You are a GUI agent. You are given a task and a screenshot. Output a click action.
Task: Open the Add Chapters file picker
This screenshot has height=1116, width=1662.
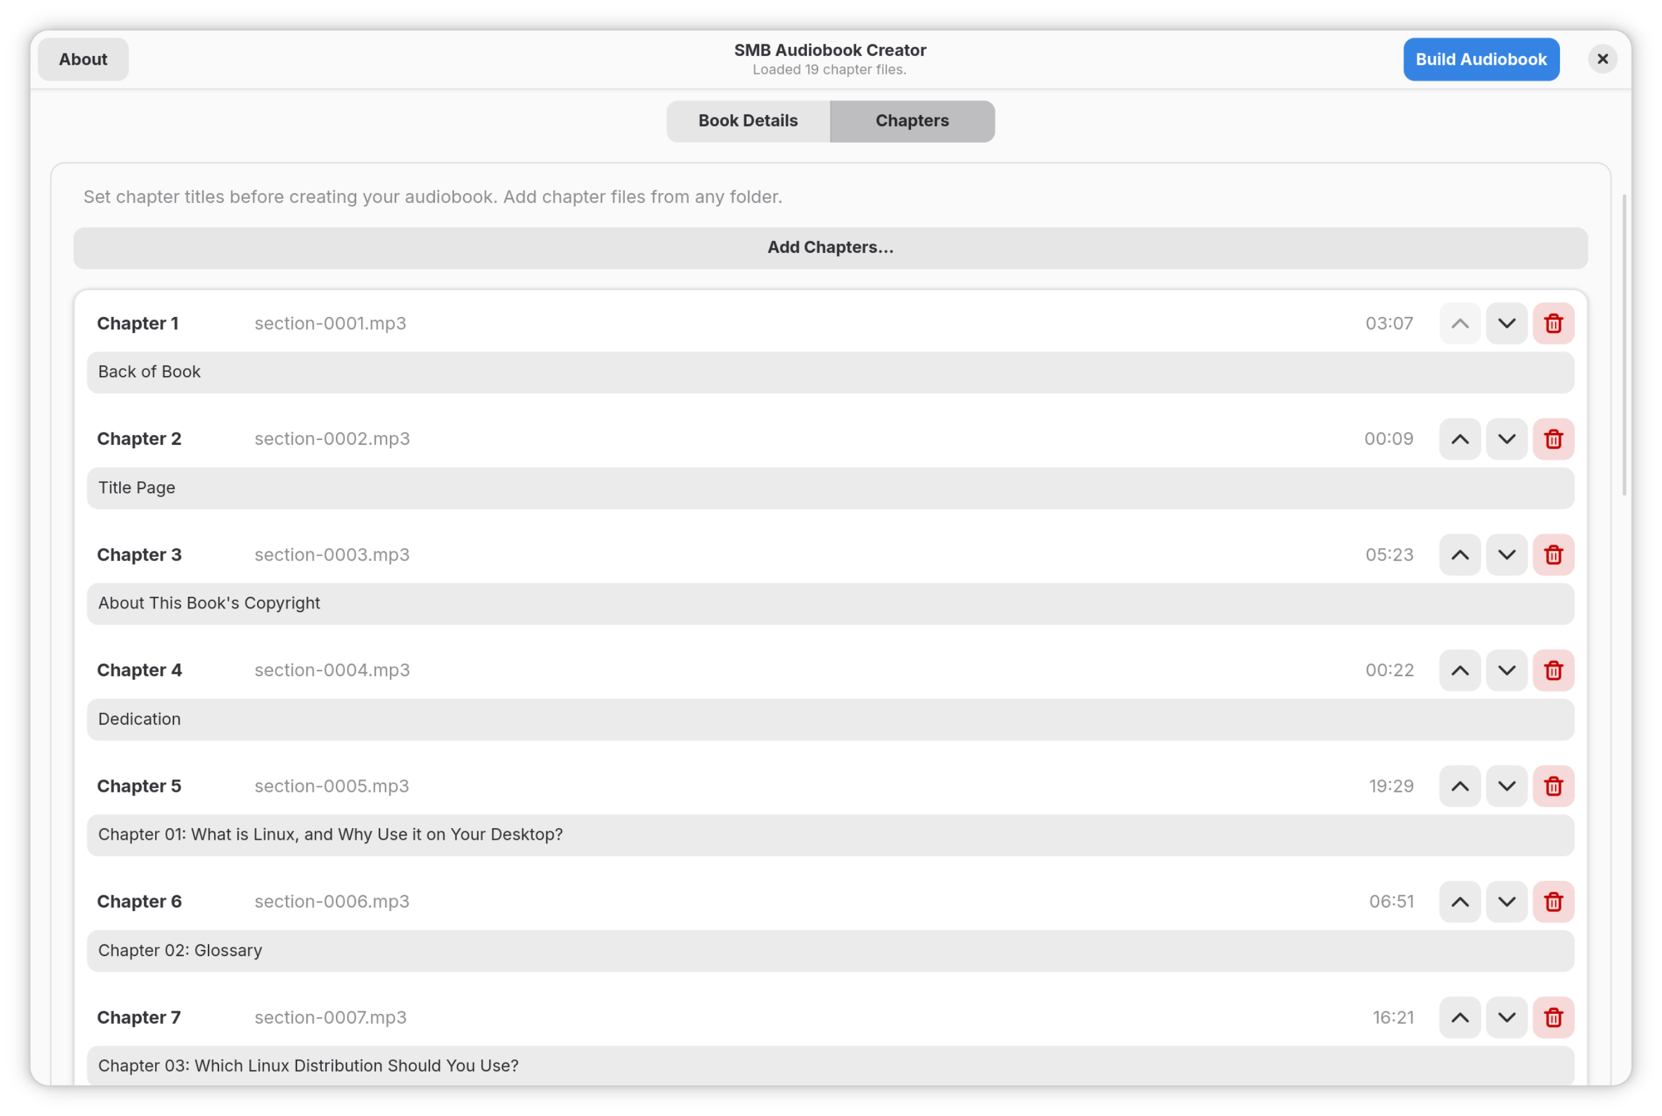(830, 248)
